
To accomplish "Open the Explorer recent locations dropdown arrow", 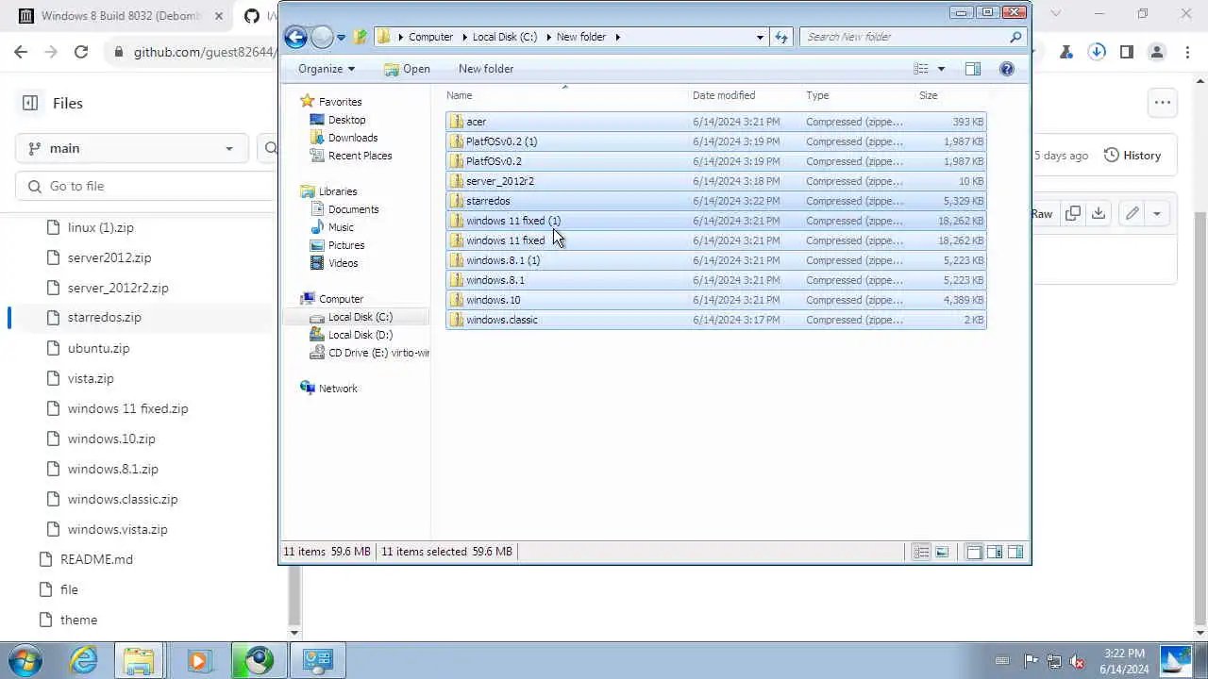I will 342,38.
